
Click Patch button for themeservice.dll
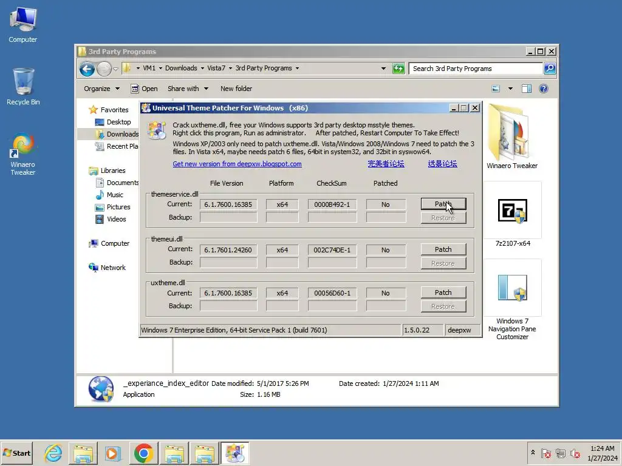click(x=443, y=204)
